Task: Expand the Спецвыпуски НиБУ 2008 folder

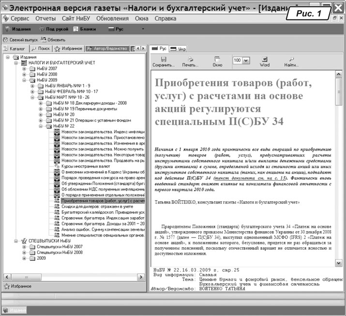Action: coord(24,253)
